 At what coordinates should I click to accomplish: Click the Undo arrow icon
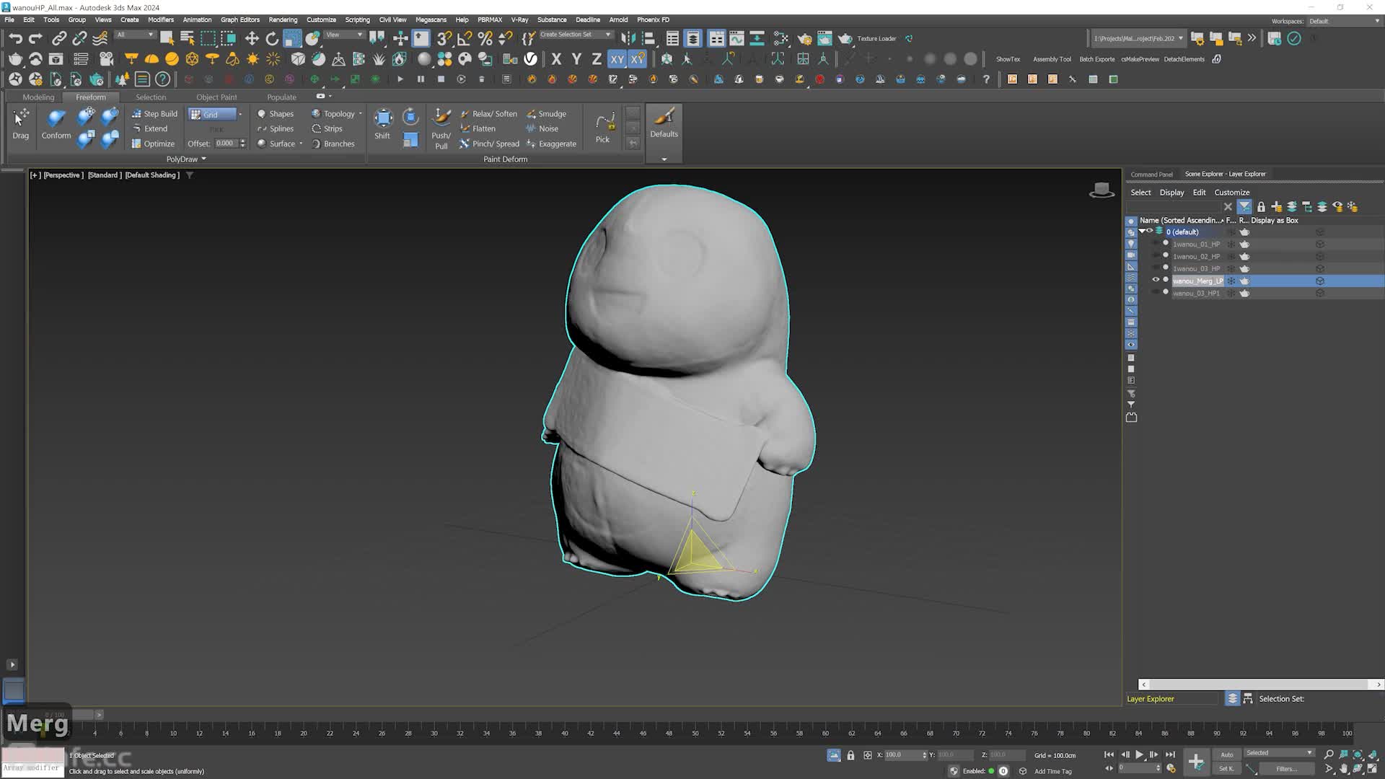(x=15, y=38)
